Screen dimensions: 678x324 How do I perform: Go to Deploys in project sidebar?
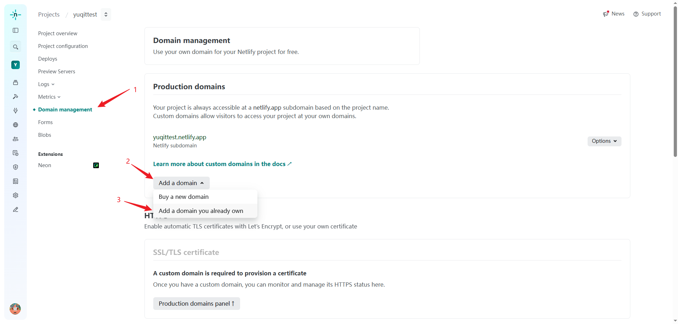point(48,59)
